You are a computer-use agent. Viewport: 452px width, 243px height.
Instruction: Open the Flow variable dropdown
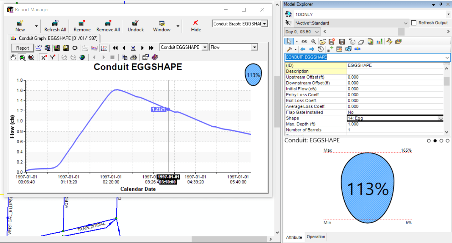(255, 47)
